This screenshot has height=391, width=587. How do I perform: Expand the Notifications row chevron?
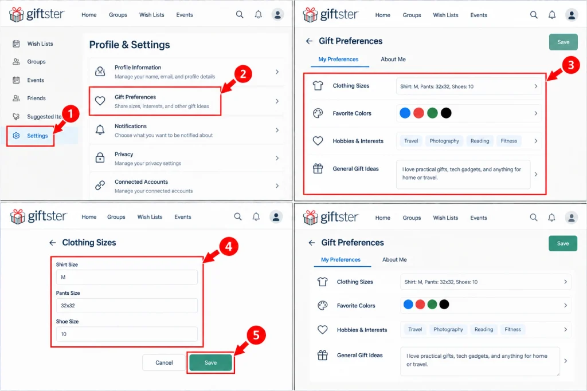pos(277,130)
